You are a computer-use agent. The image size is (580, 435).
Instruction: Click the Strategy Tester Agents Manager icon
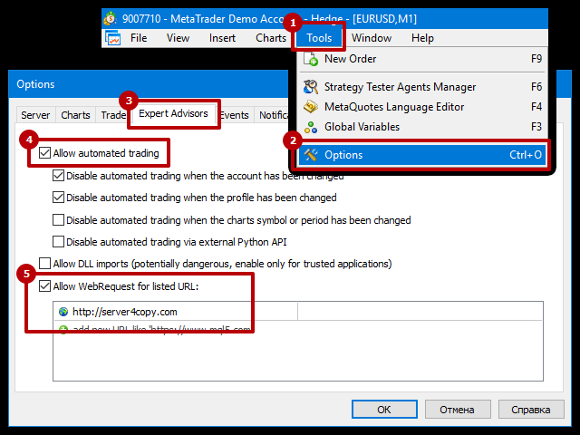[x=311, y=87]
